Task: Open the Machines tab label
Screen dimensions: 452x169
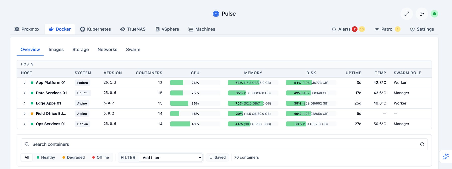Action: (x=205, y=29)
